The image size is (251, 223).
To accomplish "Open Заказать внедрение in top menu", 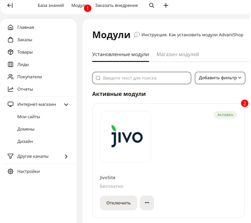I will click(x=117, y=5).
